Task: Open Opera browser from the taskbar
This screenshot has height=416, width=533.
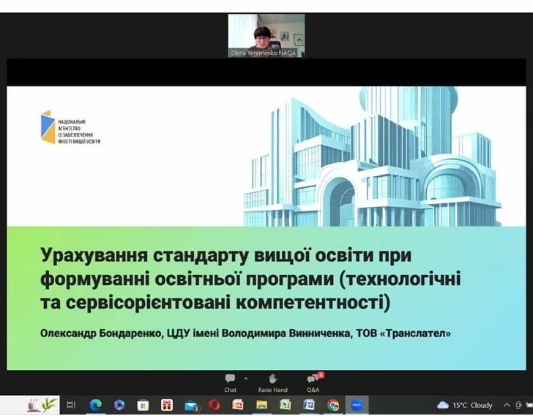Action: pyautogui.click(x=214, y=405)
